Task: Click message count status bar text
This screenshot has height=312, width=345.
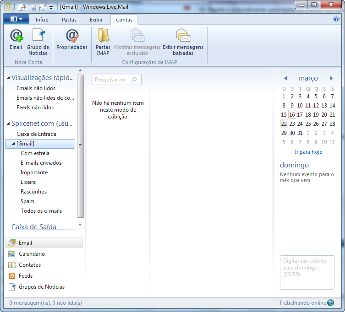Action: (45, 303)
